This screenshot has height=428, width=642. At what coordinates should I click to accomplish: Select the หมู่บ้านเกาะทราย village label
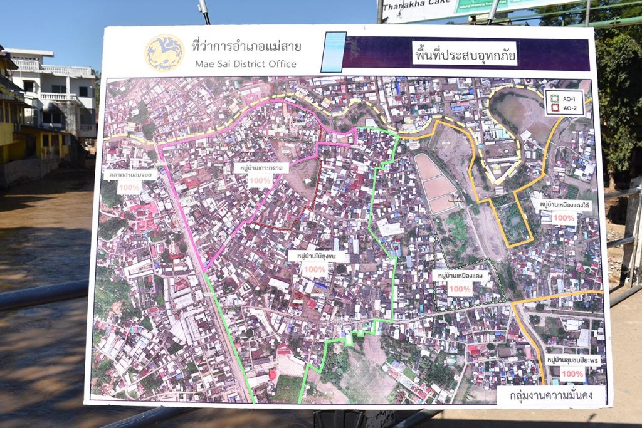(x=261, y=168)
